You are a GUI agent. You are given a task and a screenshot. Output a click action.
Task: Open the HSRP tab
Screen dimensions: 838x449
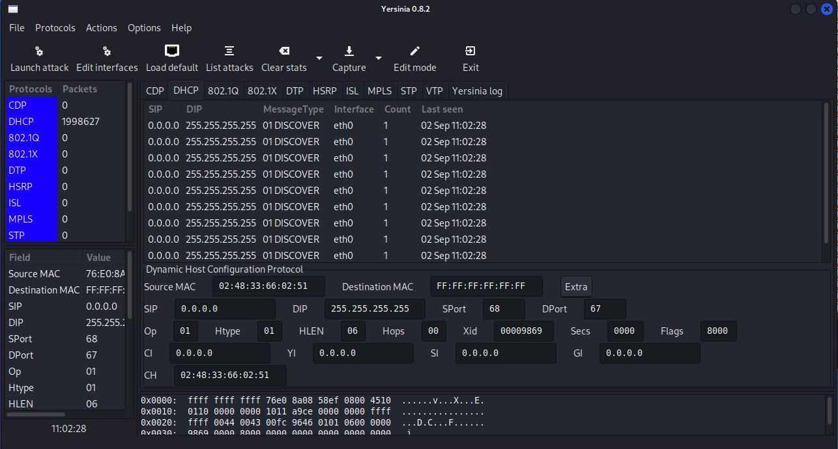tap(325, 91)
